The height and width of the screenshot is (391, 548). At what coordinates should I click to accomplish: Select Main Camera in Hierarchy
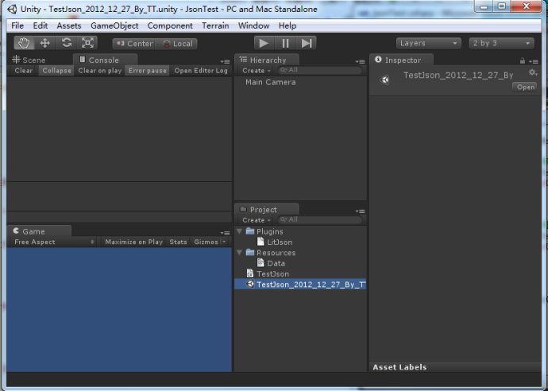click(x=271, y=82)
